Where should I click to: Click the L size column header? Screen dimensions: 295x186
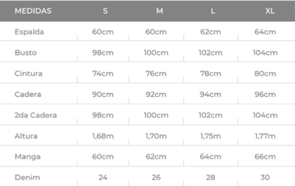212,11
